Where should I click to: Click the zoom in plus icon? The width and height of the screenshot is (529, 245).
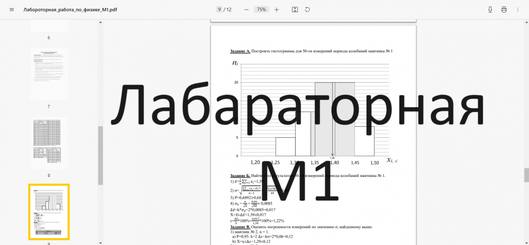point(277,10)
